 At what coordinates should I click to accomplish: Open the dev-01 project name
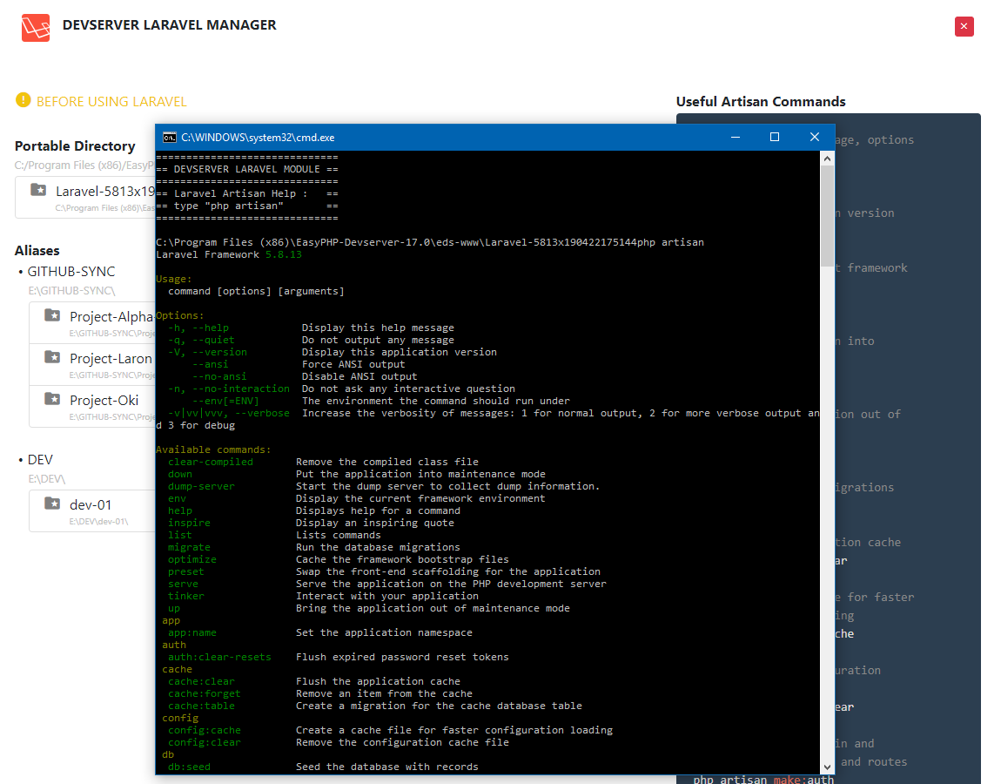pyautogui.click(x=91, y=505)
